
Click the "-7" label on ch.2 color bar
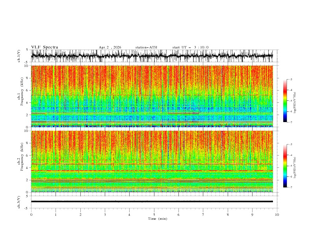click(290, 187)
